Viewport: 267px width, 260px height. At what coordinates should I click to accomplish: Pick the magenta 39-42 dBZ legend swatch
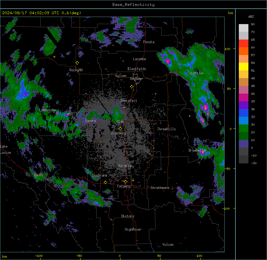243,98
